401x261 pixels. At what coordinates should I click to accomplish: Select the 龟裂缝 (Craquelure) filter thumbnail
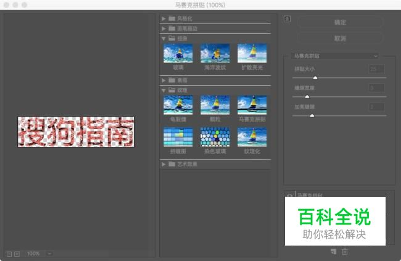(178, 105)
